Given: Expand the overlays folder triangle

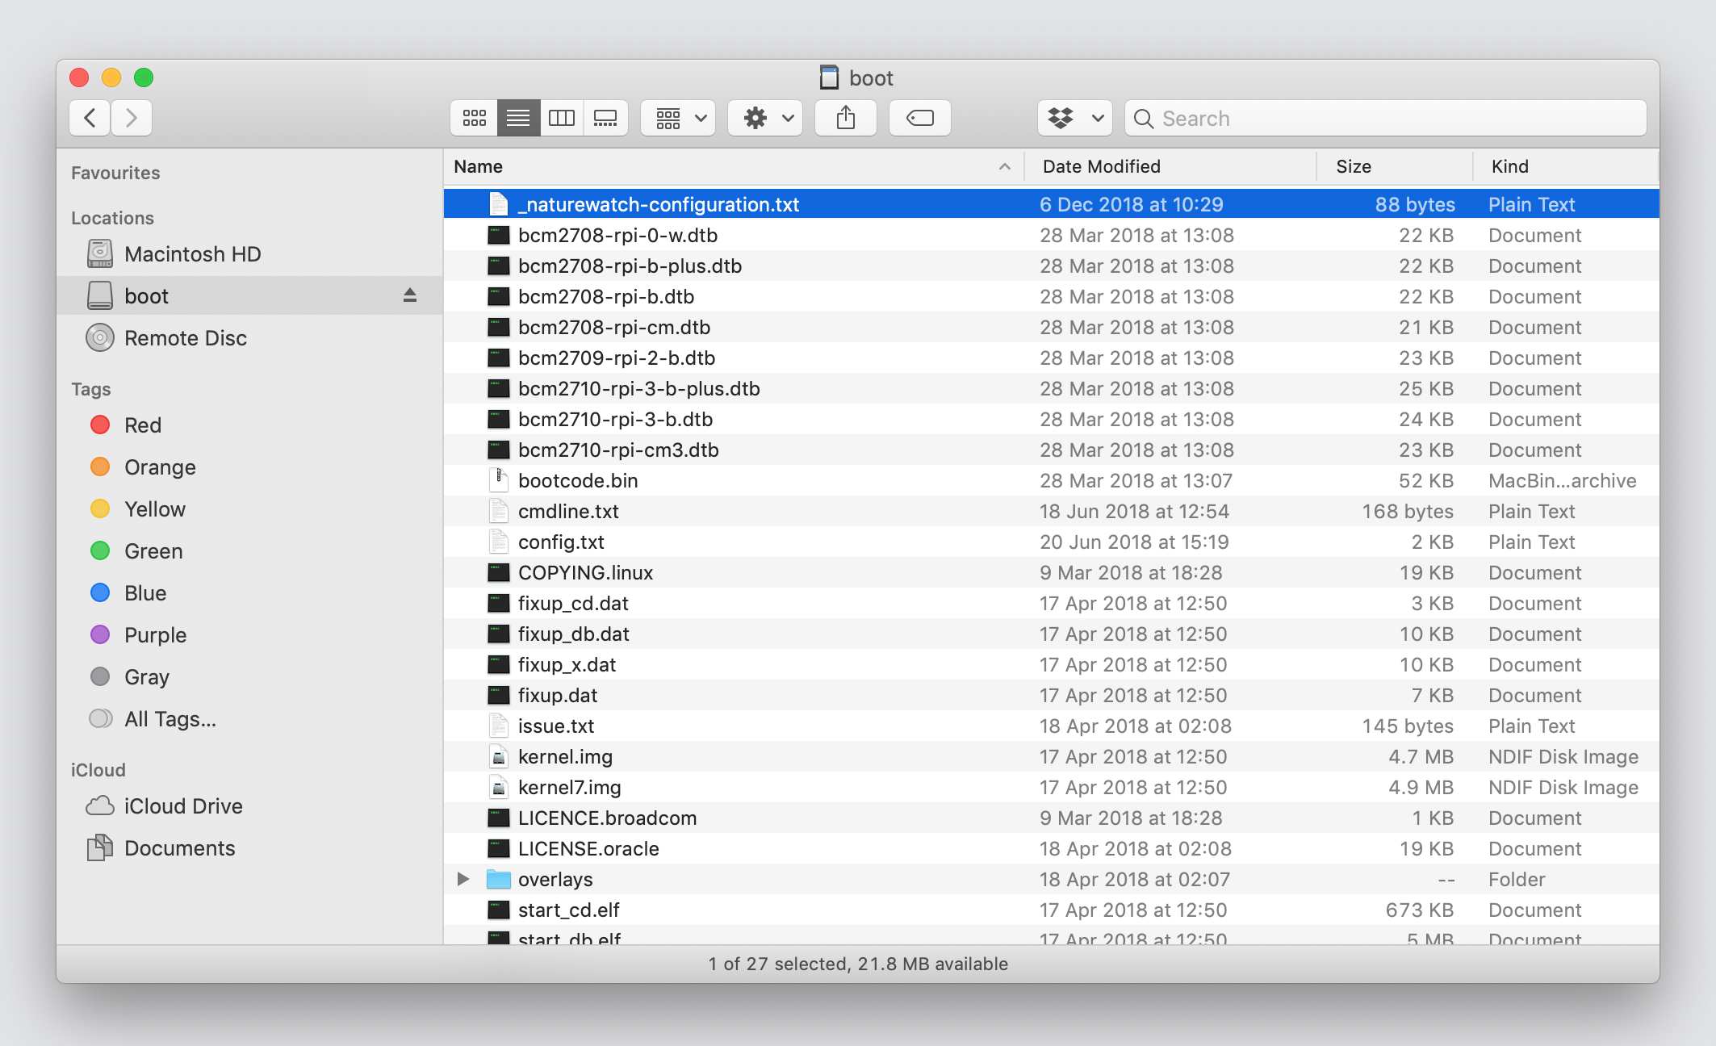Looking at the screenshot, I should click(x=463, y=879).
